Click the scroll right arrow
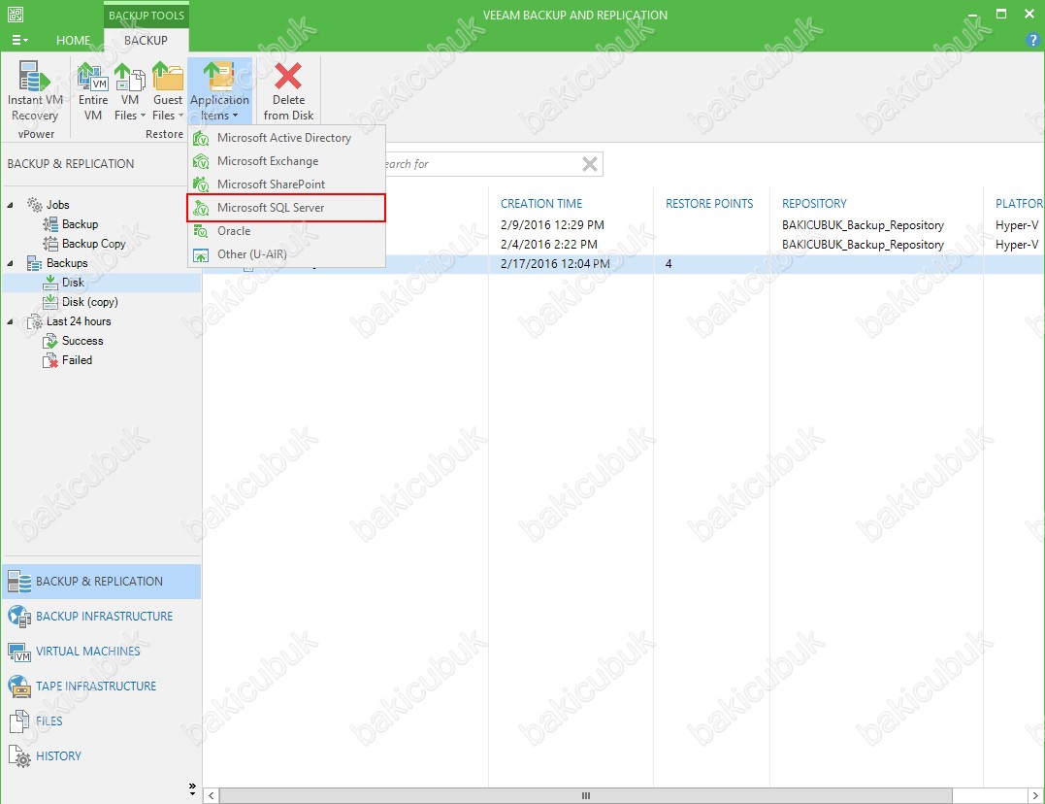 [x=1035, y=795]
